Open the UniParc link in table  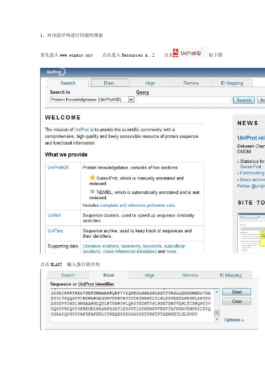click(x=55, y=231)
